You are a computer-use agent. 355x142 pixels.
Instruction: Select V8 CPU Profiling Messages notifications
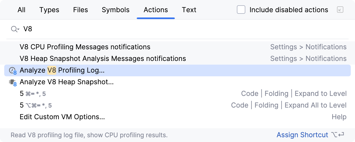click(85, 47)
